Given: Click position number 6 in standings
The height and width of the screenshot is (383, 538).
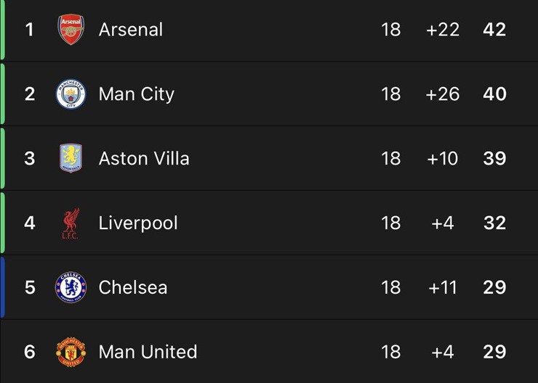Looking at the screenshot, I should 30,352.
